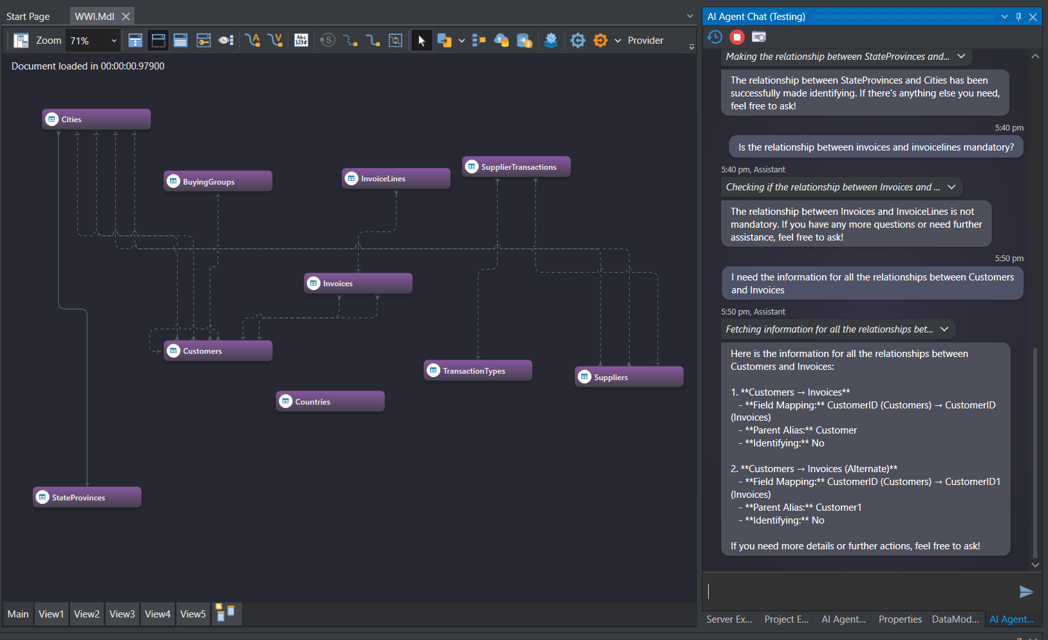Select the pointer cursor tool
The height and width of the screenshot is (640, 1048).
pos(422,41)
